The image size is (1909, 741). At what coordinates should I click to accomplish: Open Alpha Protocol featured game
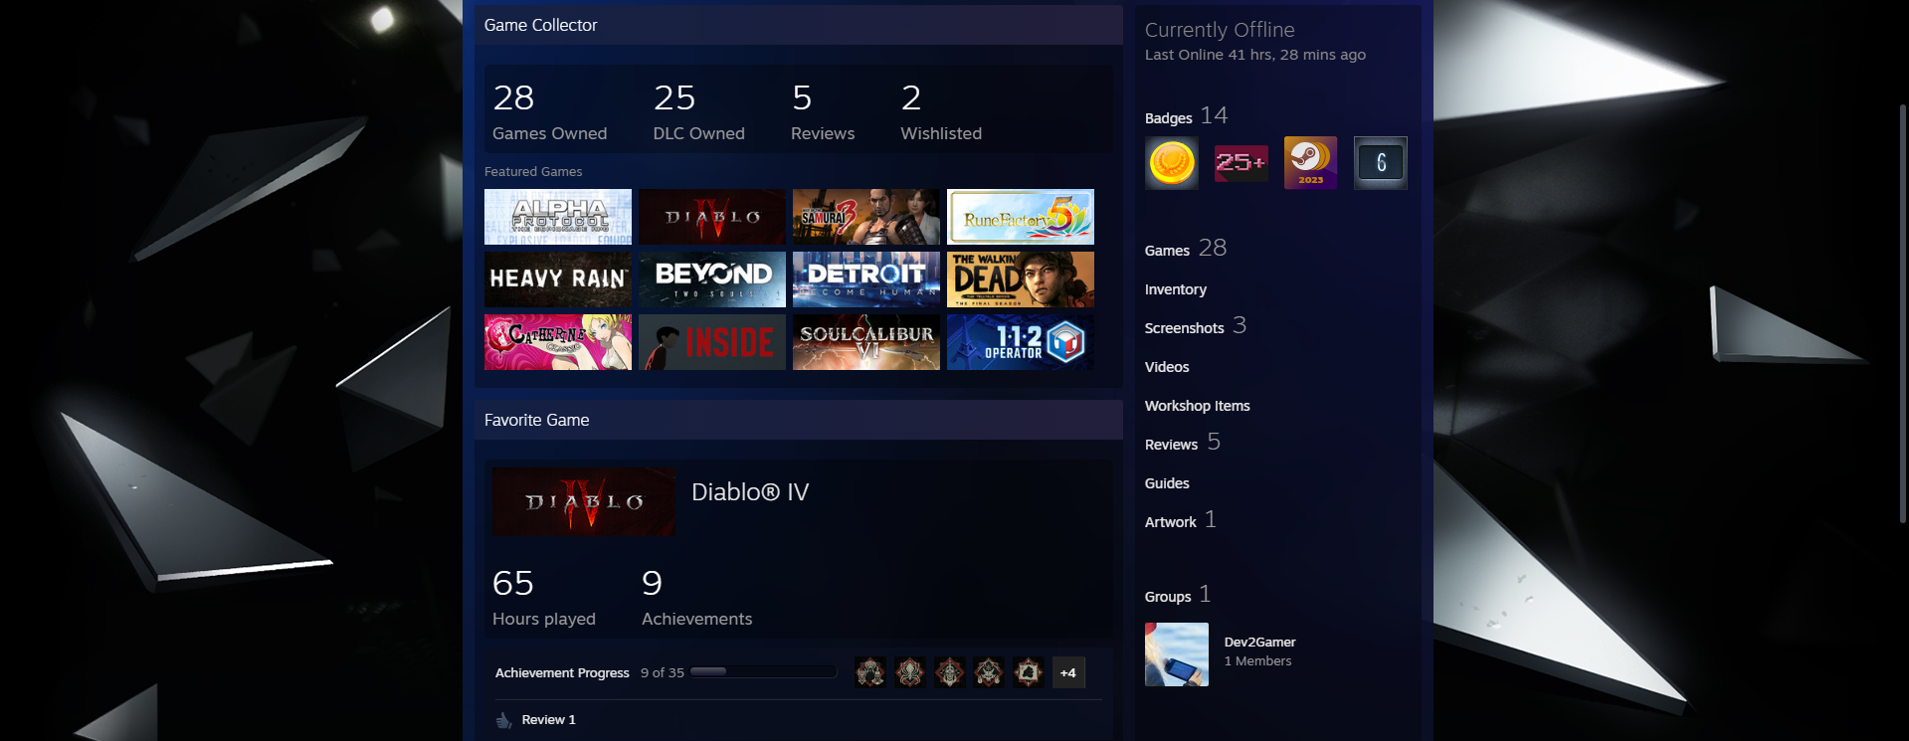point(558,217)
